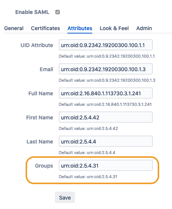Click the UID Attribute input field
172x209 pixels.
tap(106, 45)
